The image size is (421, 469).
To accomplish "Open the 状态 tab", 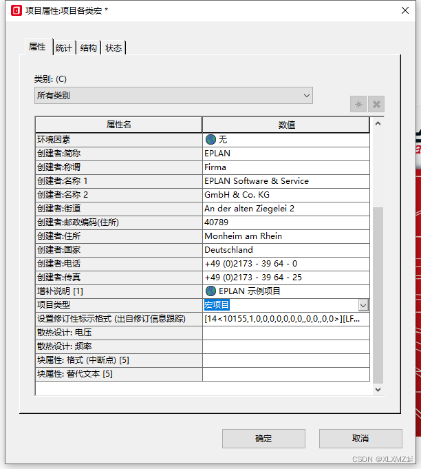I will tap(114, 48).
